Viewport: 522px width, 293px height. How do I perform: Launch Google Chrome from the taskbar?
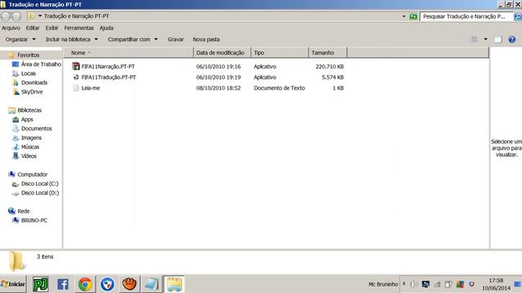point(85,284)
